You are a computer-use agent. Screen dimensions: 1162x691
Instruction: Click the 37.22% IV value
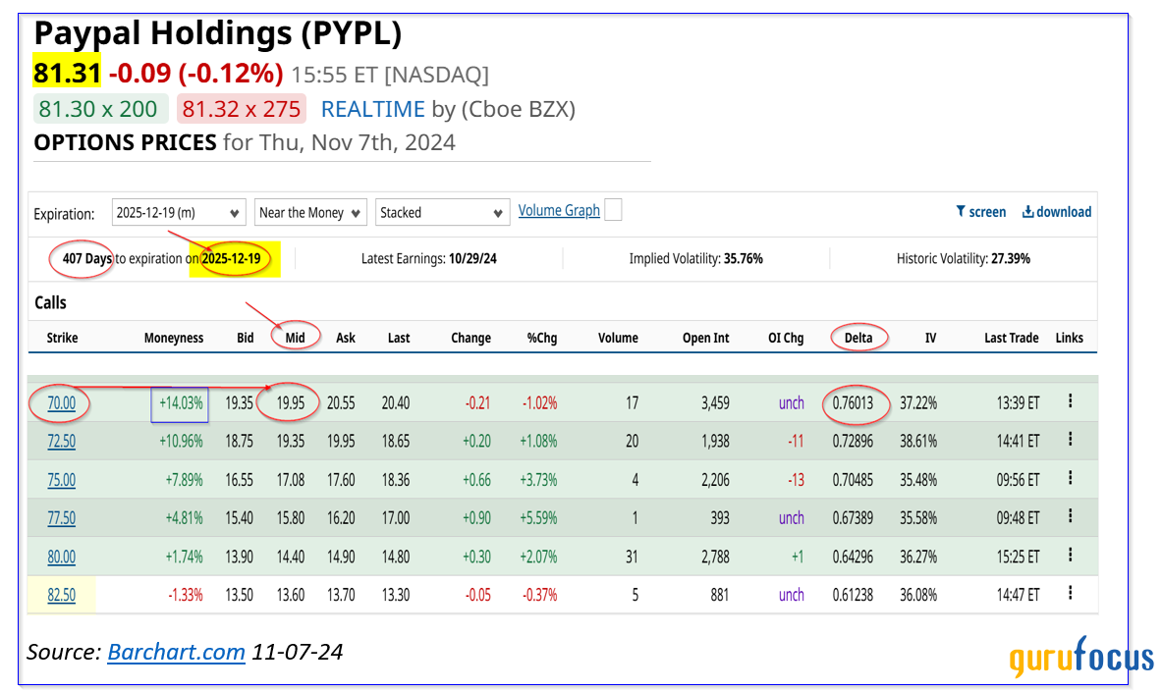[918, 402]
